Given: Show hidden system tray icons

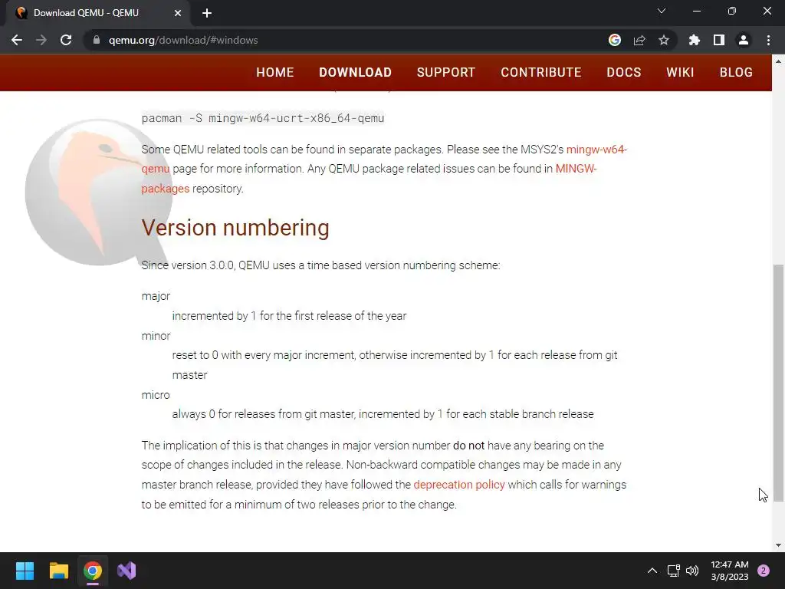Looking at the screenshot, I should (x=652, y=571).
